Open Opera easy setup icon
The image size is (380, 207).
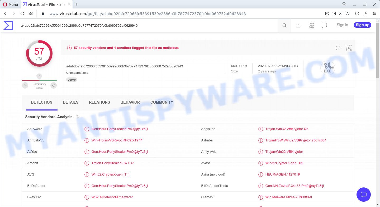pos(374,13)
